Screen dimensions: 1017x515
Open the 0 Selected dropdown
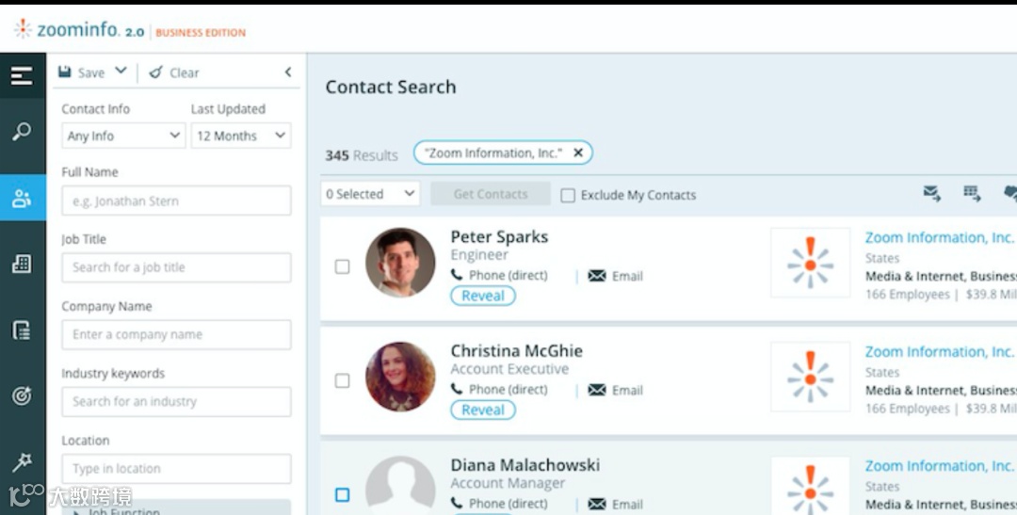[x=370, y=194]
